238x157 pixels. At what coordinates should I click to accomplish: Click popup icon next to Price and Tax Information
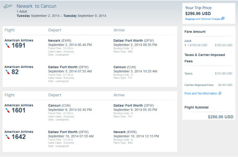pyautogui.click(x=220, y=93)
